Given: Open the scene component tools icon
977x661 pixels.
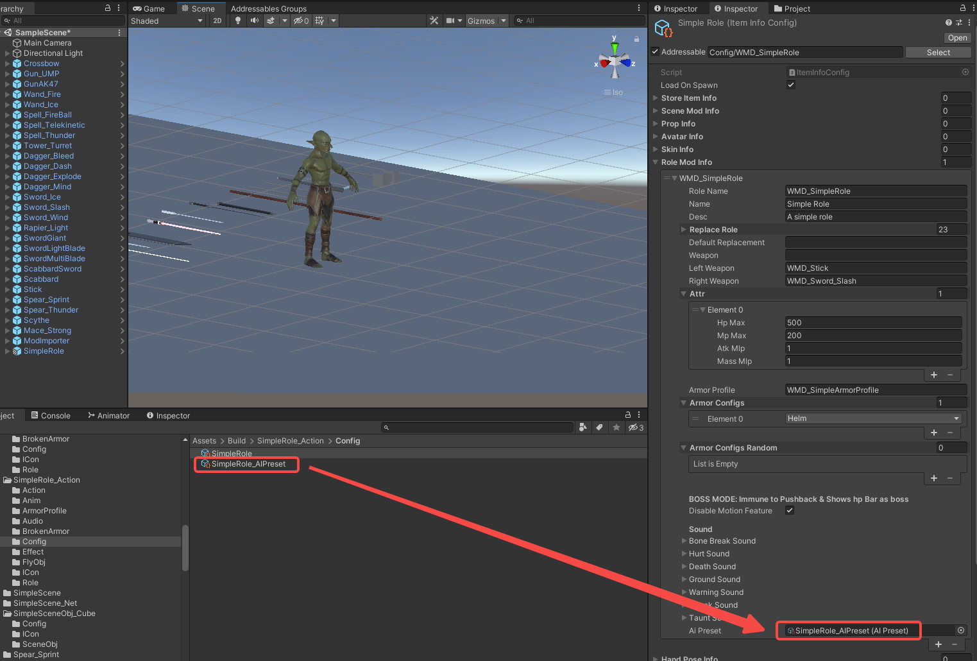Looking at the screenshot, I should point(434,21).
